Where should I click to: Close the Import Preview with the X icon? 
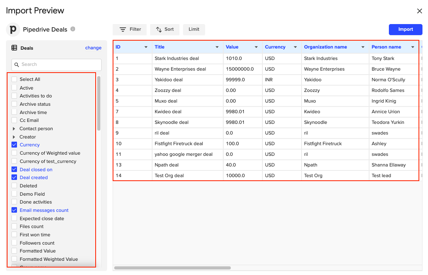pyautogui.click(x=419, y=11)
